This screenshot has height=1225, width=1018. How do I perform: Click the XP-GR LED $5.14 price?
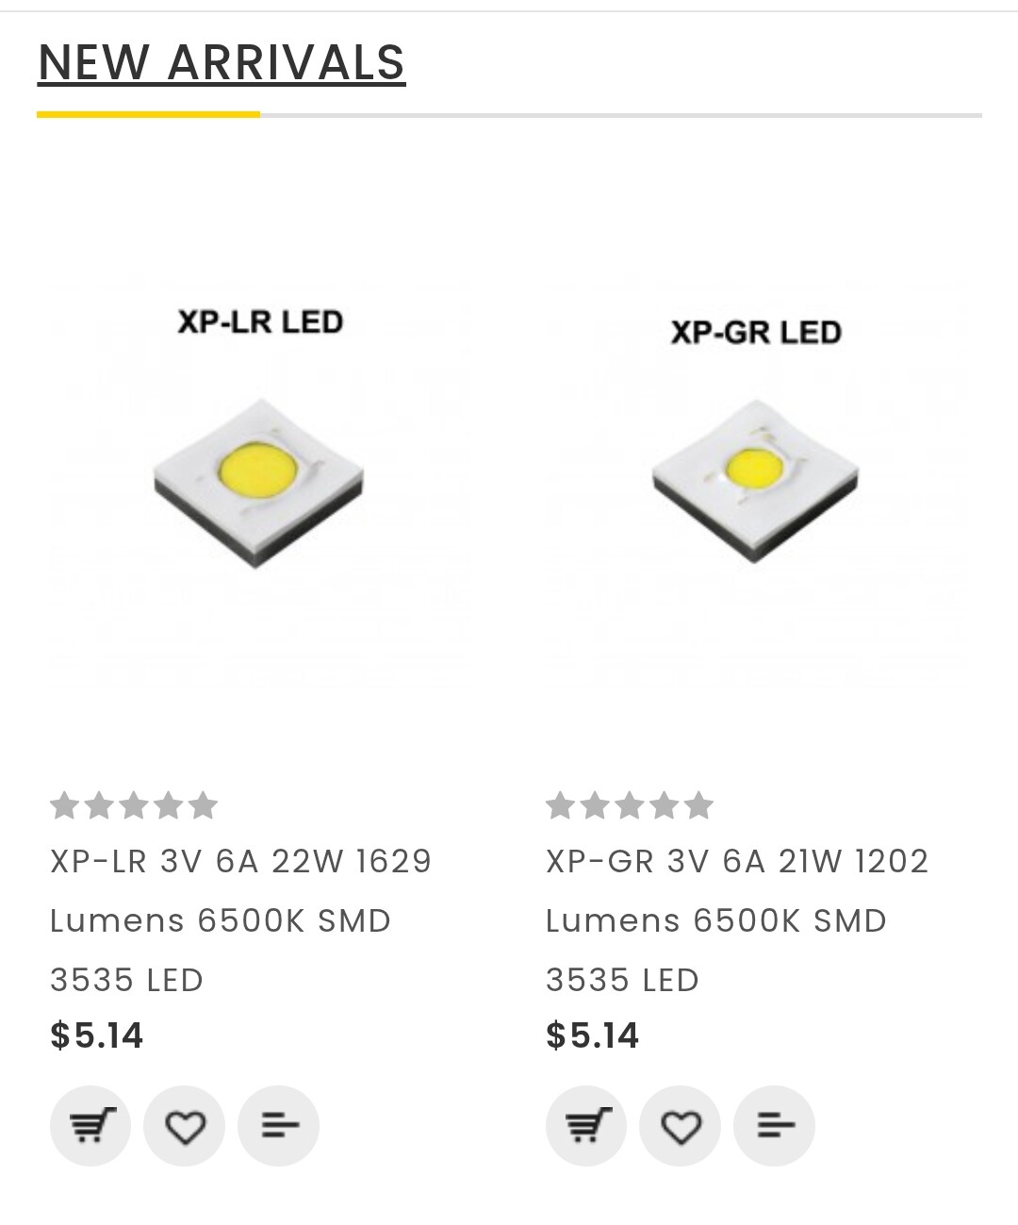[592, 1035]
